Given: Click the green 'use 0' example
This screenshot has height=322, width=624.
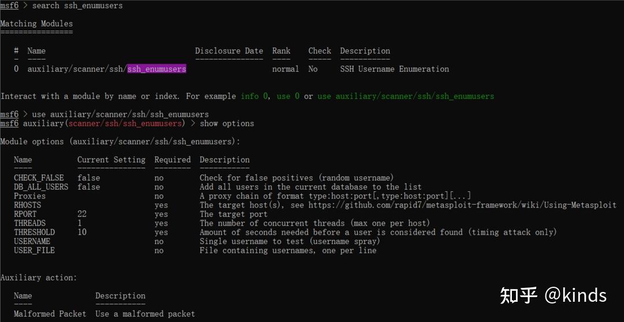Looking at the screenshot, I should (288, 97).
